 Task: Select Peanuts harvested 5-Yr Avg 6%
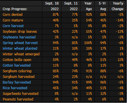coord(104,99)
